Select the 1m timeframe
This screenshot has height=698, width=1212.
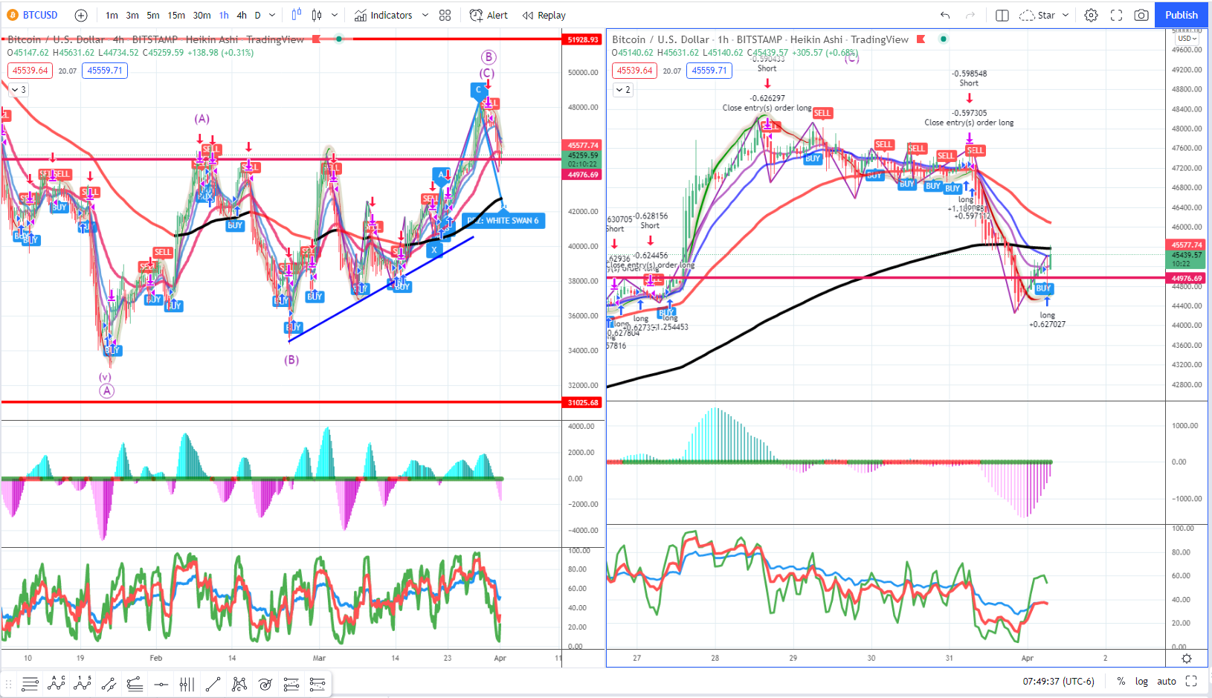tap(112, 15)
